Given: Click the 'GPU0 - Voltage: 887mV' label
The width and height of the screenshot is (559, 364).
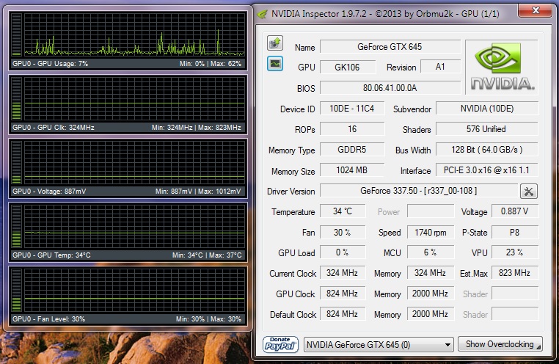Looking at the screenshot, I should 49,192.
